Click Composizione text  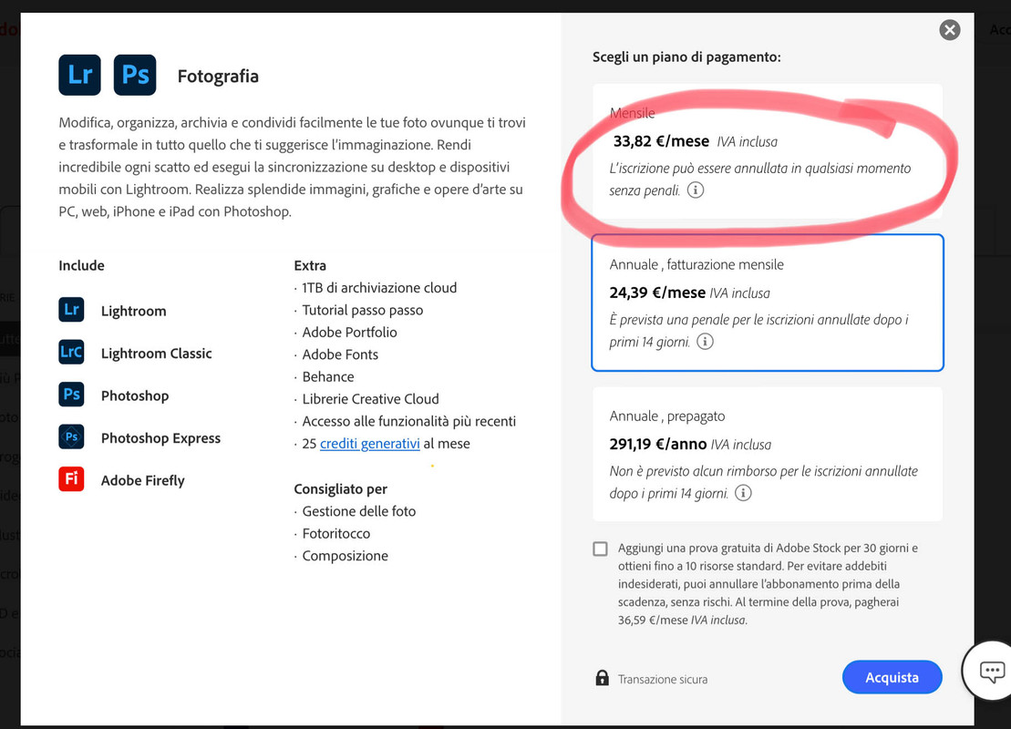tap(345, 556)
